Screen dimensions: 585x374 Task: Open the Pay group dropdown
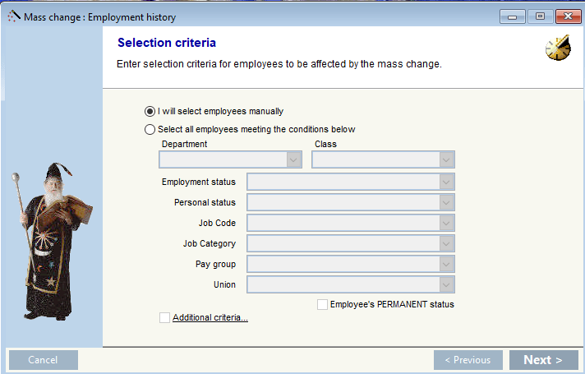[446, 264]
